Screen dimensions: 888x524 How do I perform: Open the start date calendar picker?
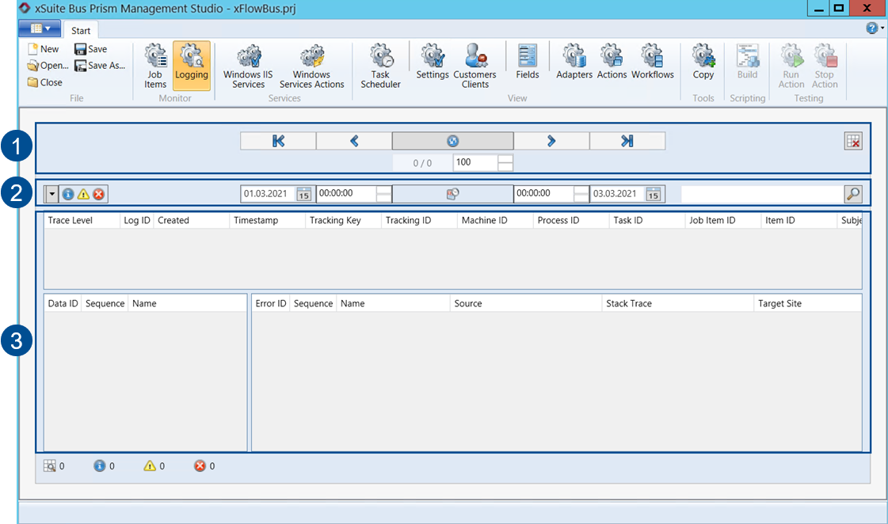coord(304,194)
